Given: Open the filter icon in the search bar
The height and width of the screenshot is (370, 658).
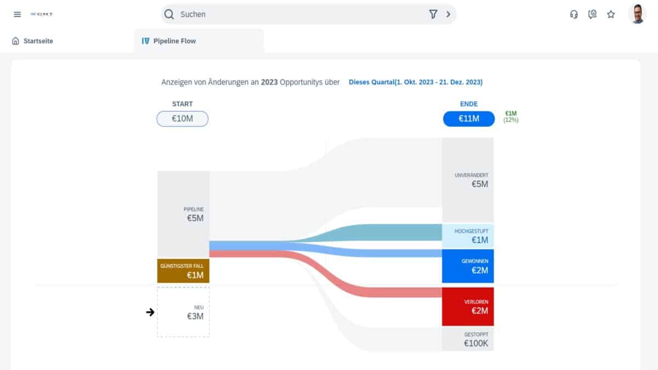Looking at the screenshot, I should click(x=433, y=14).
